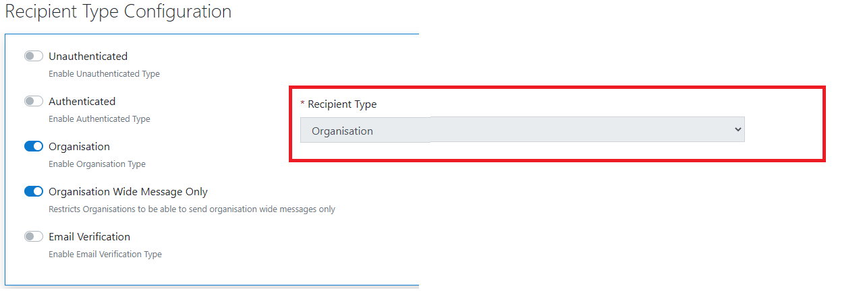Enable the Unauthenticated toggle switch

34,56
